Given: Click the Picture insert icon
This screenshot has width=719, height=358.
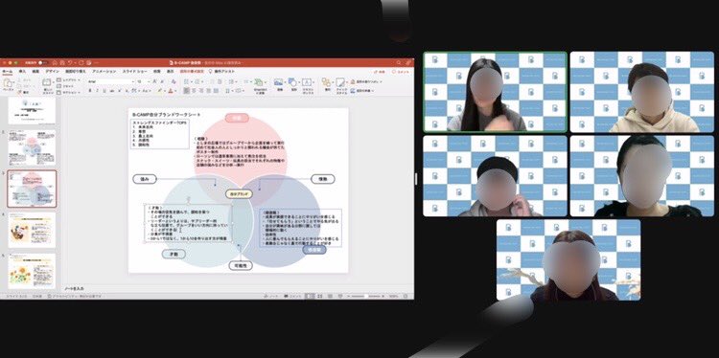Looking at the screenshot, I should pos(278,82).
